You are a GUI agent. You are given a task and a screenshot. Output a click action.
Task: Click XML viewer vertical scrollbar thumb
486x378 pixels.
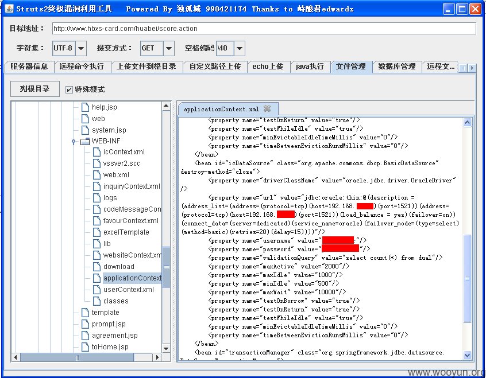467,279
